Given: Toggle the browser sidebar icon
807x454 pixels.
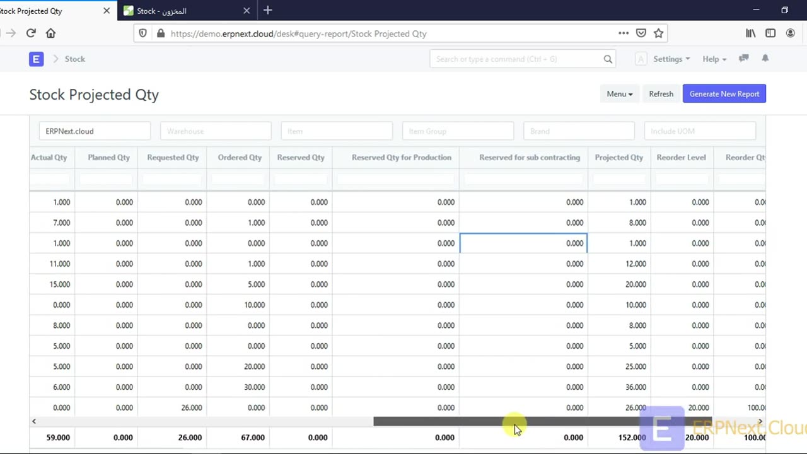Looking at the screenshot, I should pos(770,33).
